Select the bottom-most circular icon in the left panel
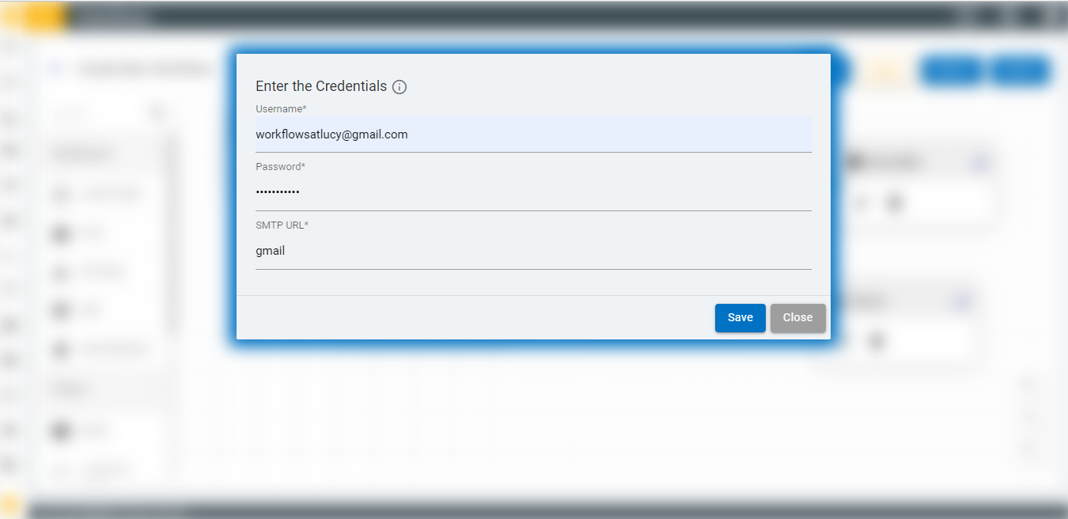1068x519 pixels. pyautogui.click(x=61, y=431)
